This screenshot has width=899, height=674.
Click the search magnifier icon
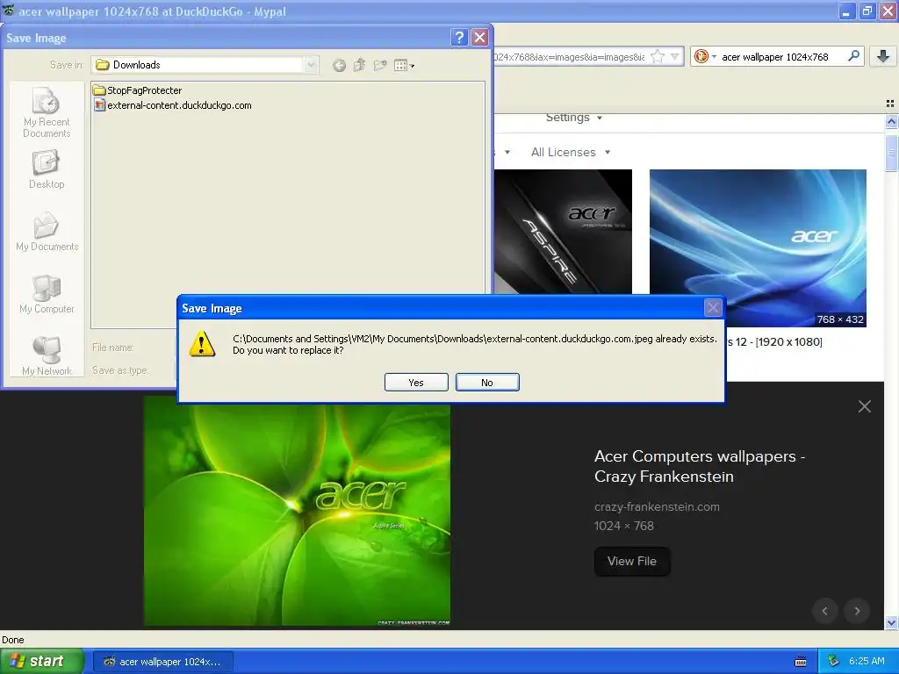coord(853,55)
